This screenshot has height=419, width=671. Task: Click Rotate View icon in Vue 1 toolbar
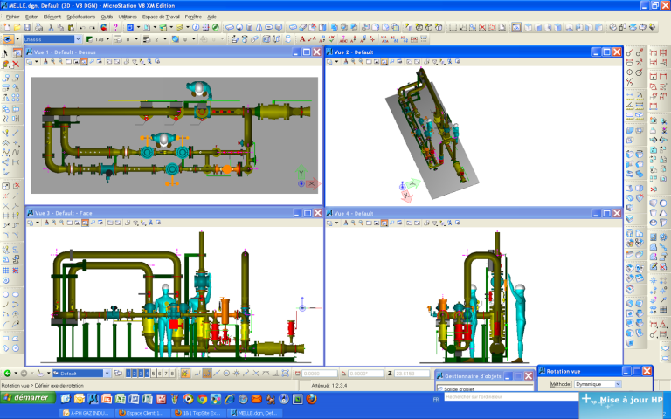tap(84, 62)
